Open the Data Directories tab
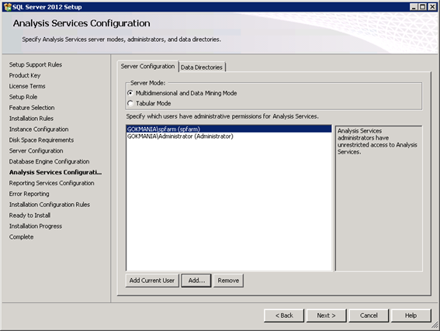 pos(202,67)
